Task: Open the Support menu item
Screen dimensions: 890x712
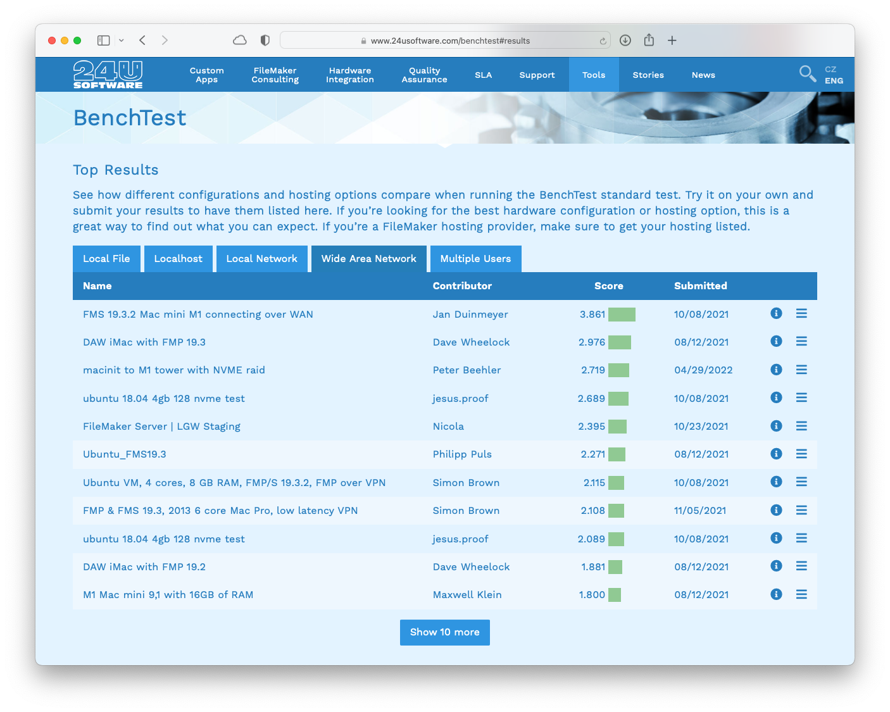Action: [537, 75]
